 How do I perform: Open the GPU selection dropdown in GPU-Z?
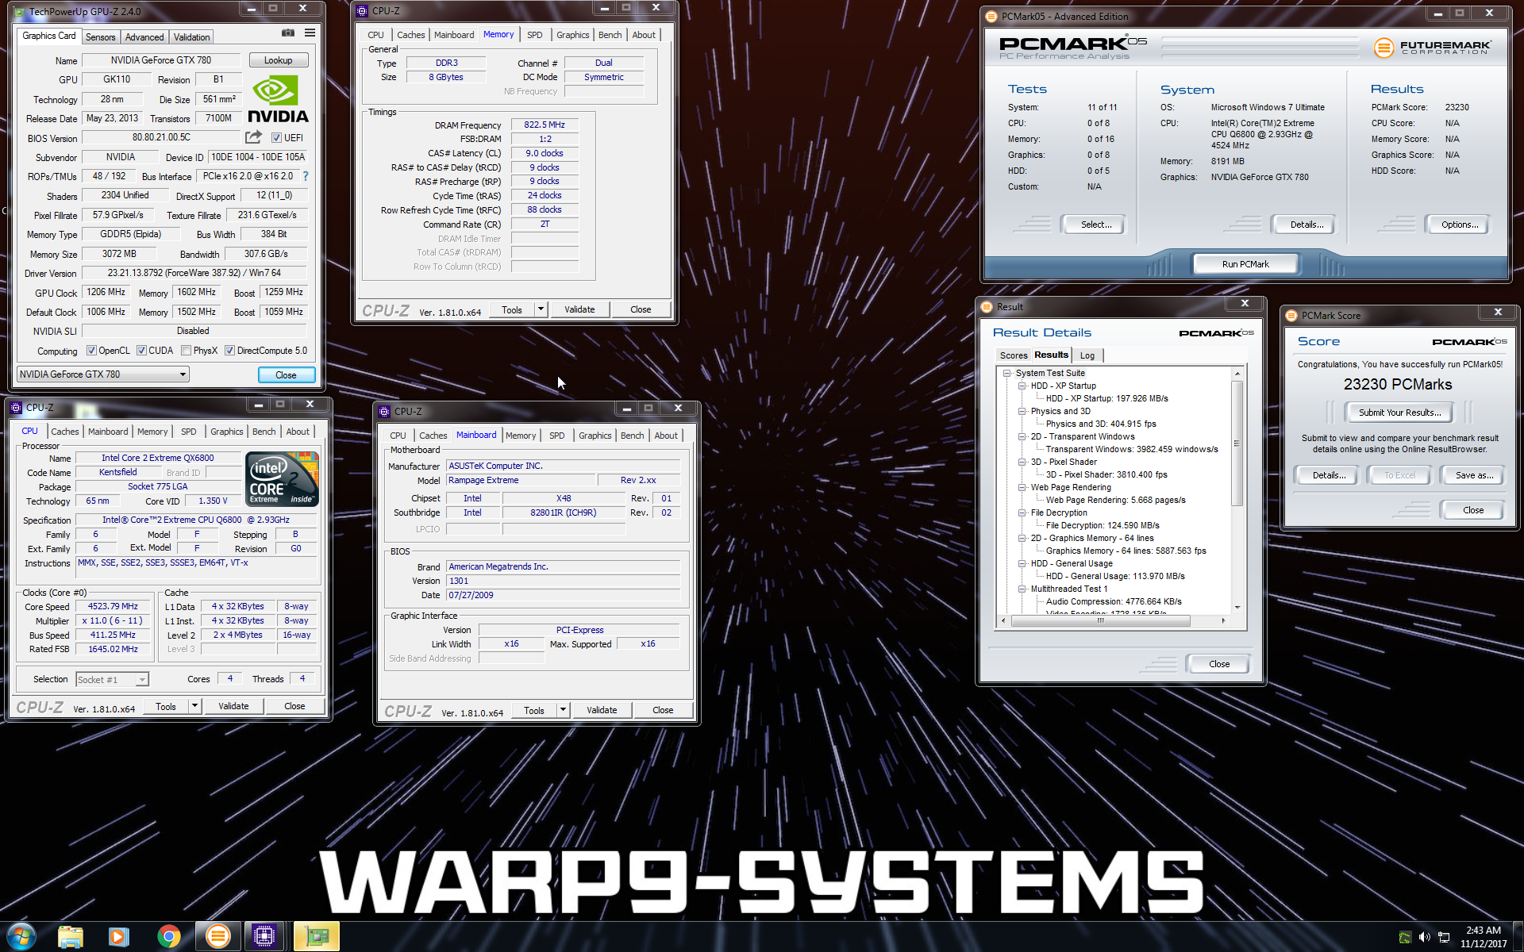click(102, 374)
